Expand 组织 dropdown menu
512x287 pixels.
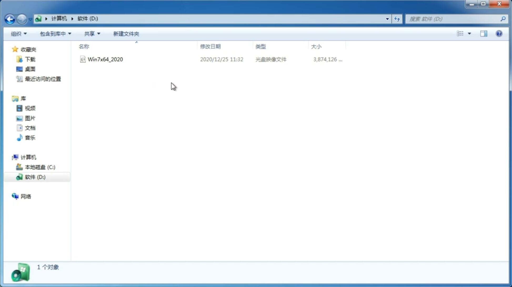[x=19, y=33]
